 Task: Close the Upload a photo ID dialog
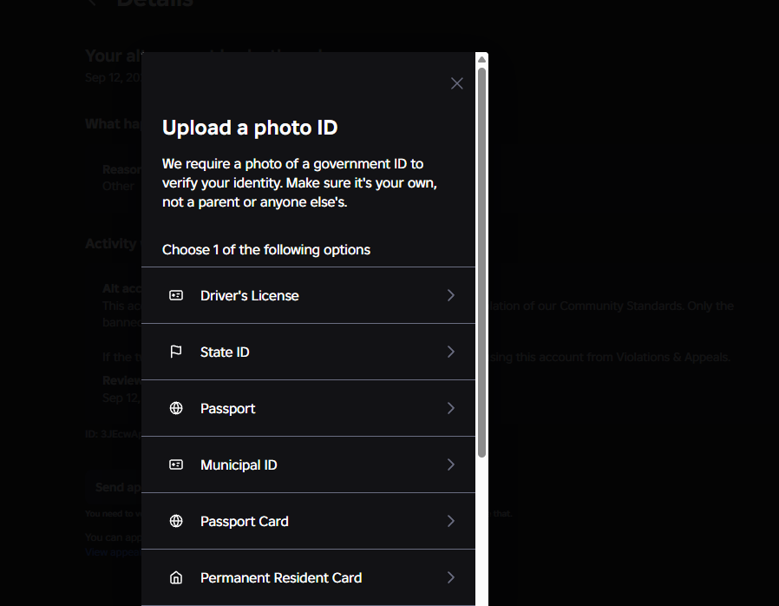point(456,83)
